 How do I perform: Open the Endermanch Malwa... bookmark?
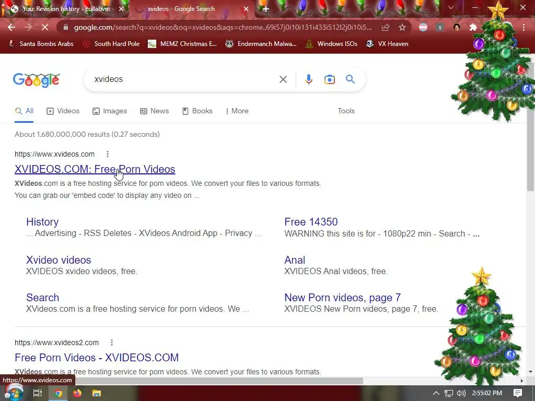click(261, 44)
